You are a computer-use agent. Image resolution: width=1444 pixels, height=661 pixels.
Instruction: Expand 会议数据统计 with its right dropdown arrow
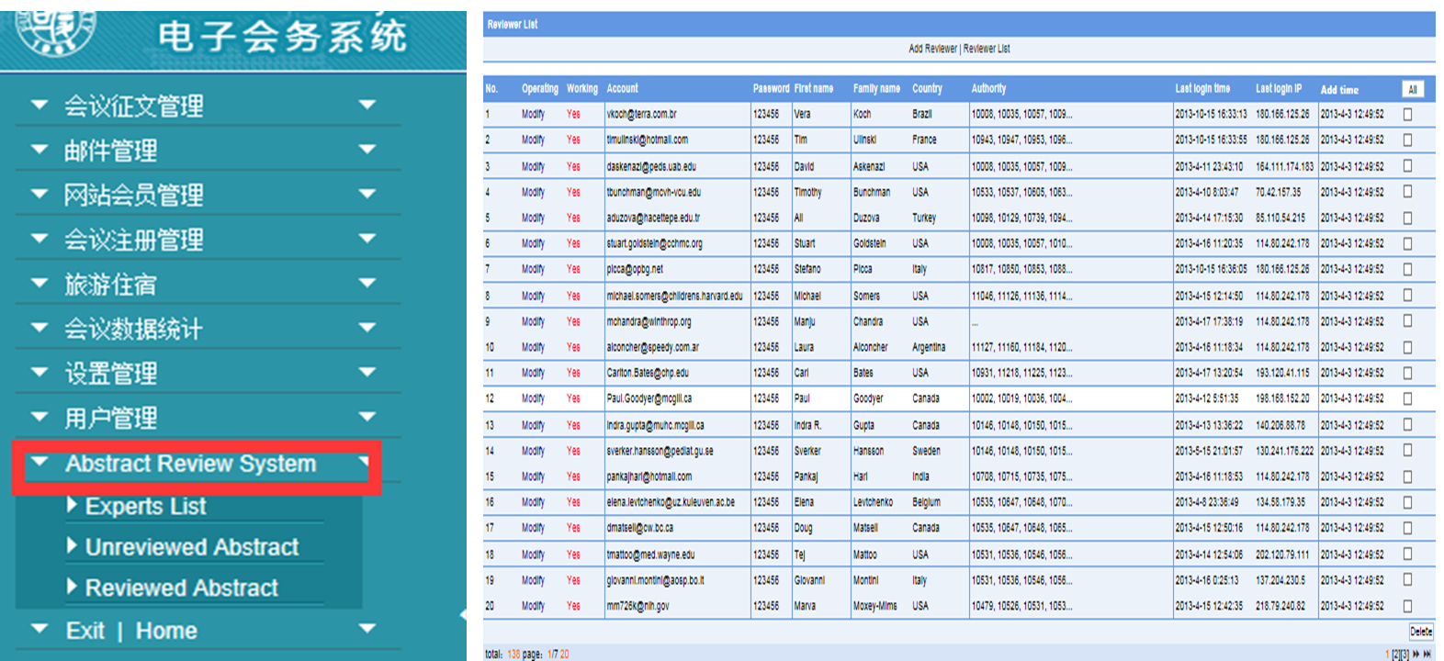point(367,328)
